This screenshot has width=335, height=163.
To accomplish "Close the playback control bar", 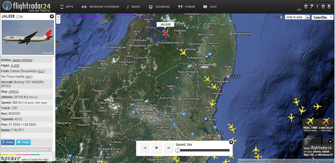I will click(231, 142).
